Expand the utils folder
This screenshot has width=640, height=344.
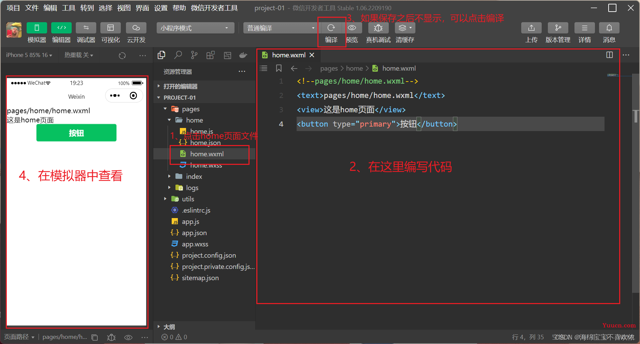(204, 199)
